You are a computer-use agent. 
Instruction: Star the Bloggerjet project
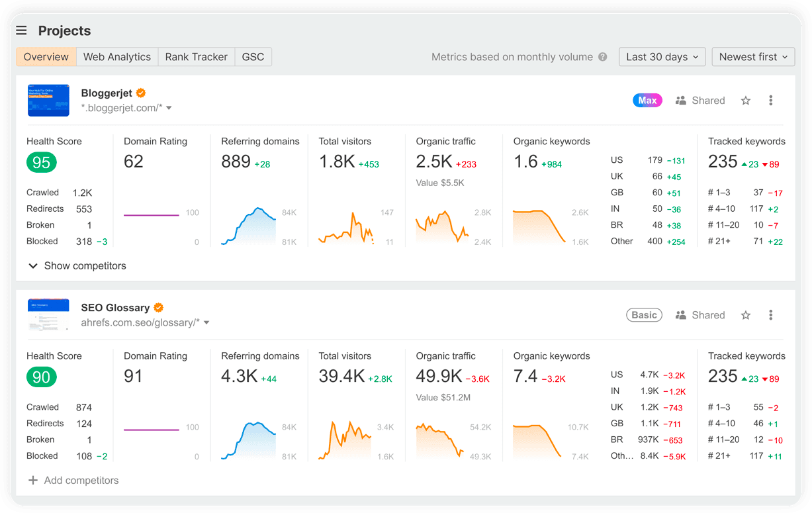[746, 101]
